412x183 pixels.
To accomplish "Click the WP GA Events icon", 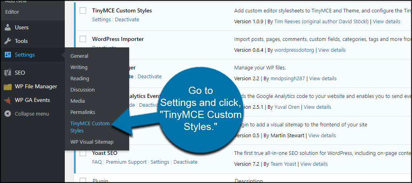I will pyautogui.click(x=8, y=100).
